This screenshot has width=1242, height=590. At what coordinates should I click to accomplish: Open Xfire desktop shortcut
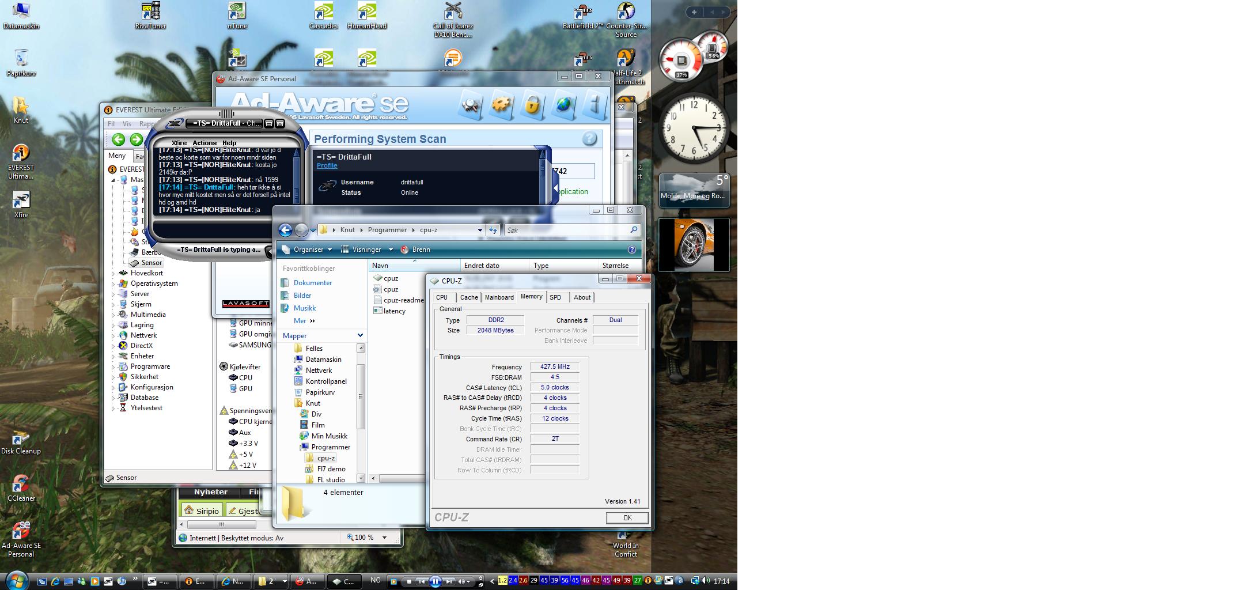pyautogui.click(x=21, y=205)
